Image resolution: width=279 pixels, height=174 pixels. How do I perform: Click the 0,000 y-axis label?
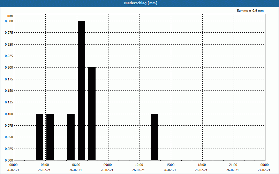(9, 160)
